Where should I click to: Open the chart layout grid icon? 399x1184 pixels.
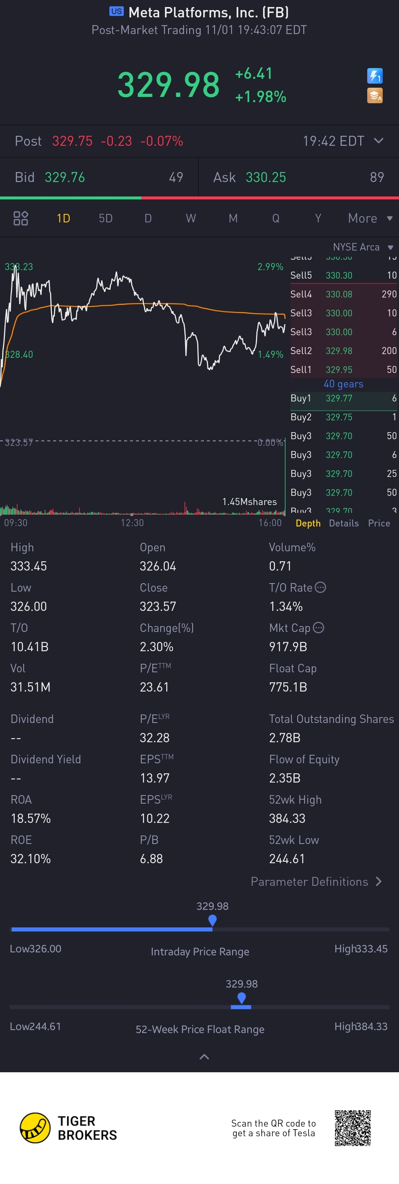click(x=21, y=218)
